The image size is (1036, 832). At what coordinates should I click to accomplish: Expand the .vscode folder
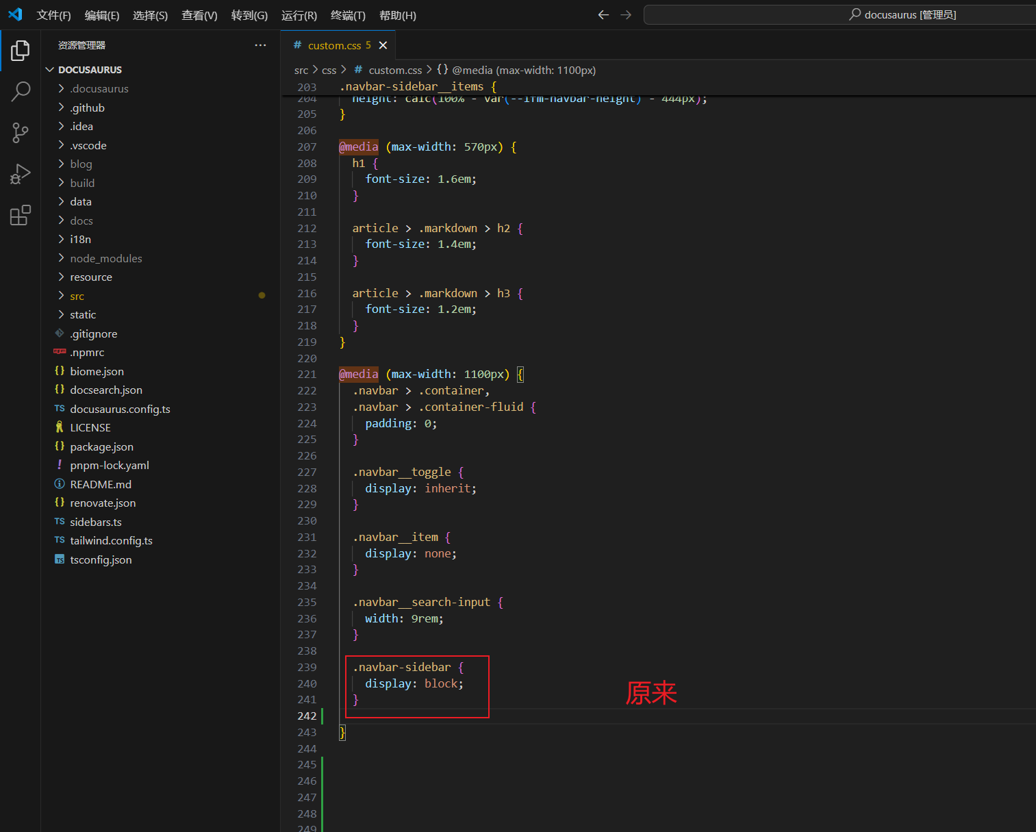(160, 145)
